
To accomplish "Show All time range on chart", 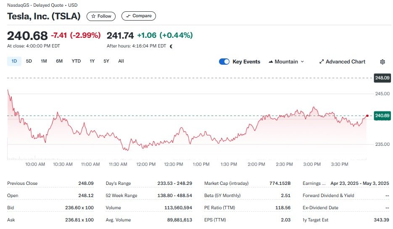I will [121, 61].
